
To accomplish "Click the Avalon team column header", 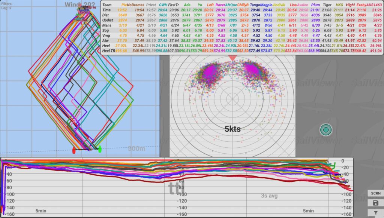I will coord(303,5).
